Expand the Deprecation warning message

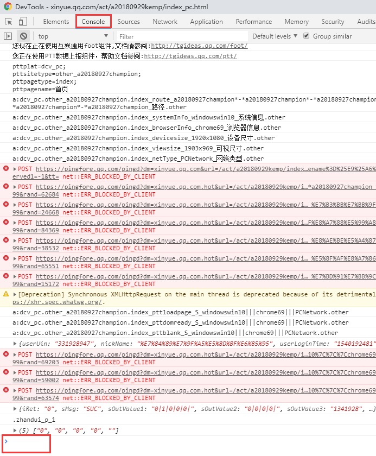pyautogui.click(x=15, y=294)
